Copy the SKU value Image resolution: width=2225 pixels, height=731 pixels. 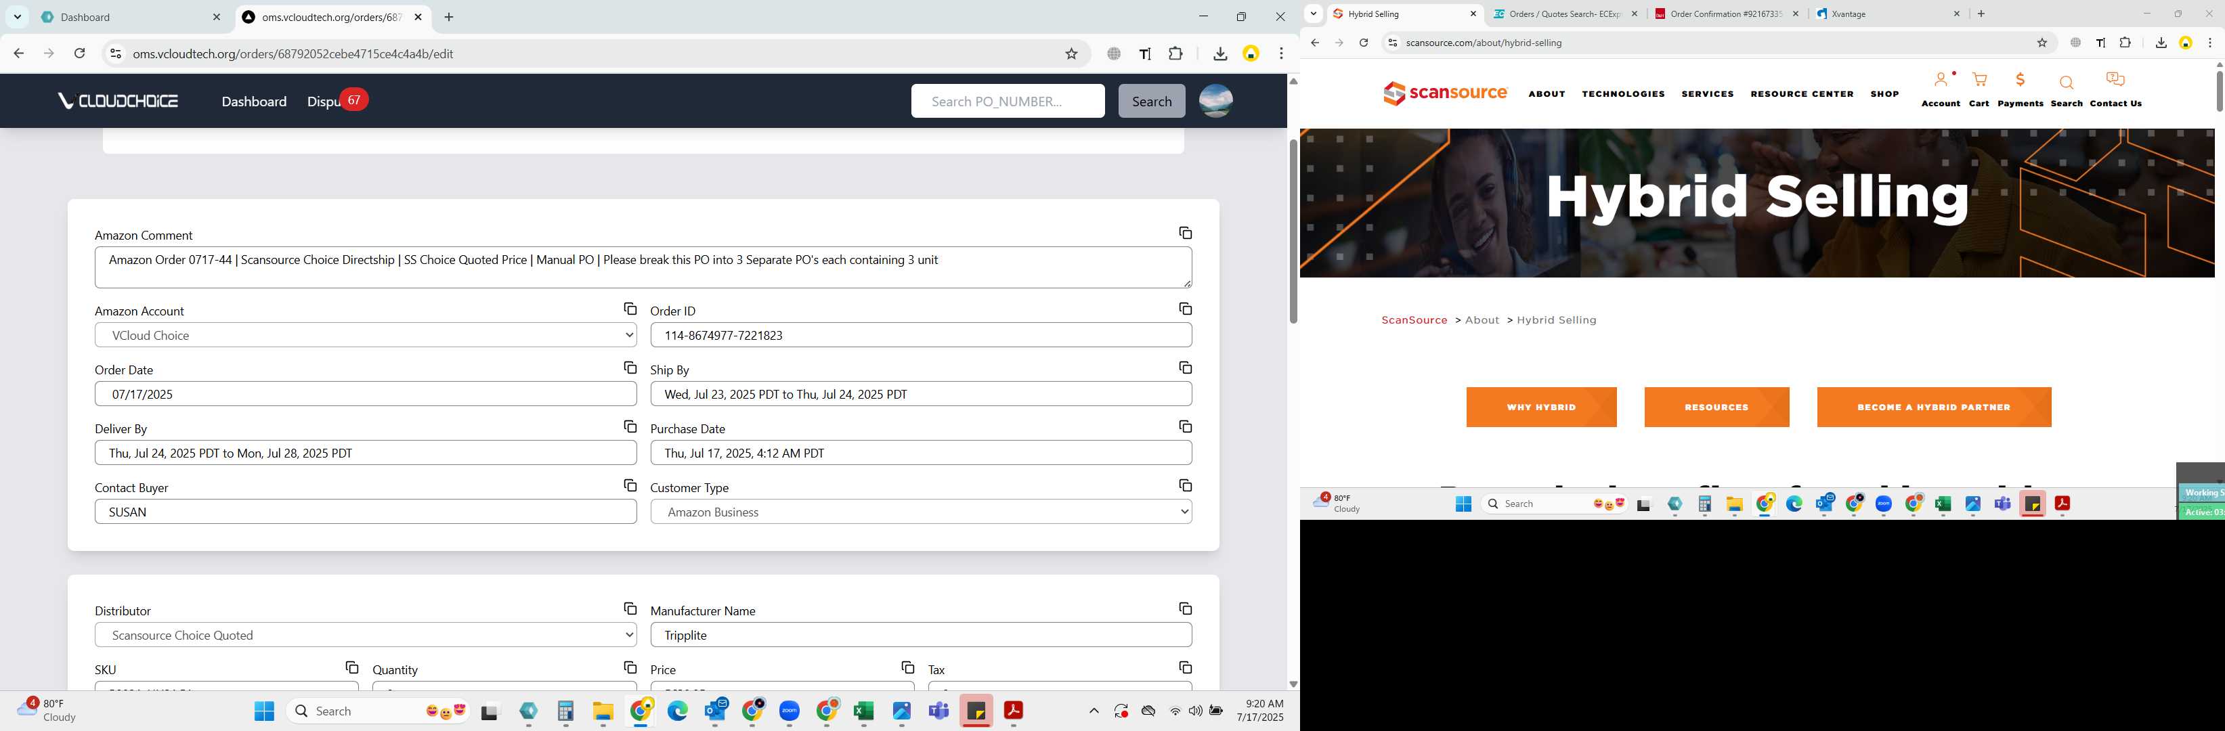[351, 668]
